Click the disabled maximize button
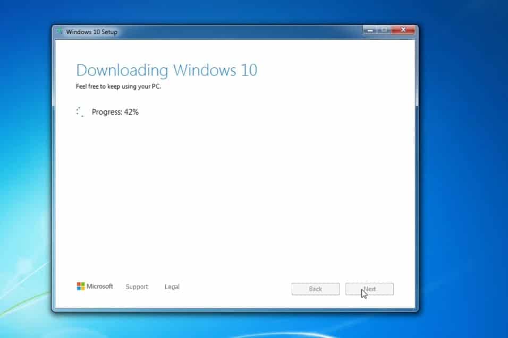Image resolution: width=508 pixels, height=338 pixels. pos(384,30)
